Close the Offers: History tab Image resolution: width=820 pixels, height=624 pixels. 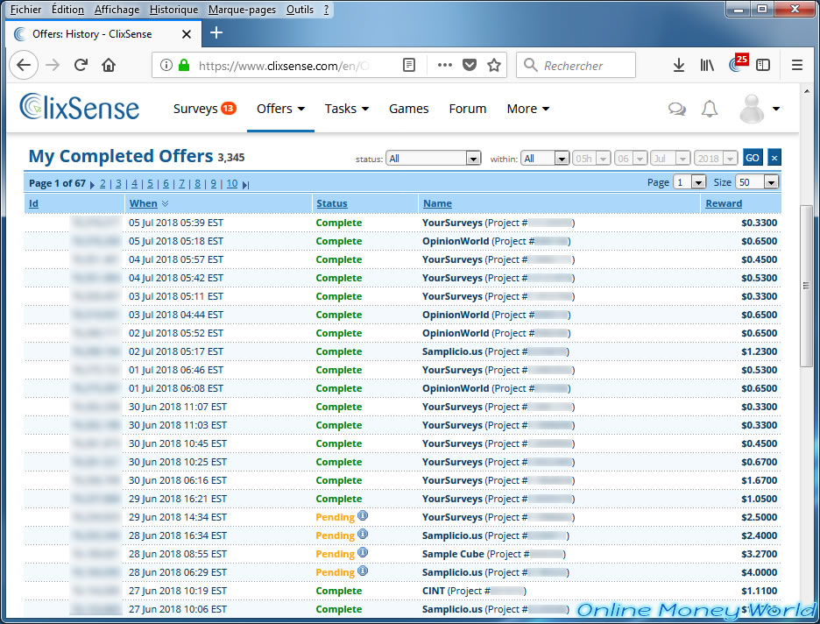187,34
